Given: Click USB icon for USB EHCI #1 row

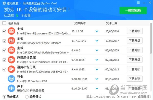Looking at the screenshot, I should [11, 60].
